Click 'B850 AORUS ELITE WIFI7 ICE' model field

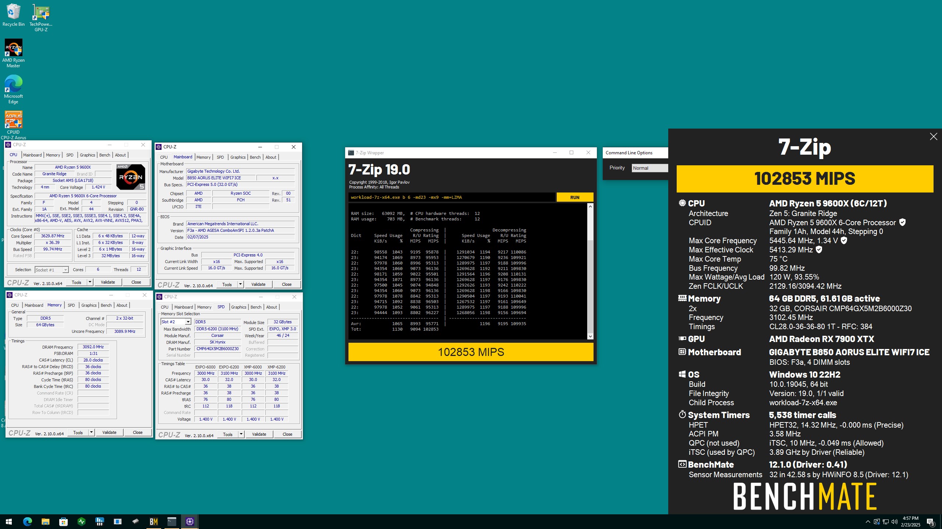[x=221, y=178]
